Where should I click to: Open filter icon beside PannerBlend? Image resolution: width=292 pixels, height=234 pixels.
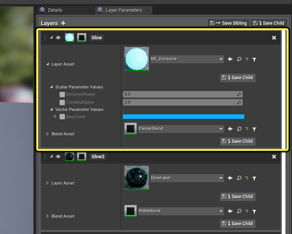[254, 129]
